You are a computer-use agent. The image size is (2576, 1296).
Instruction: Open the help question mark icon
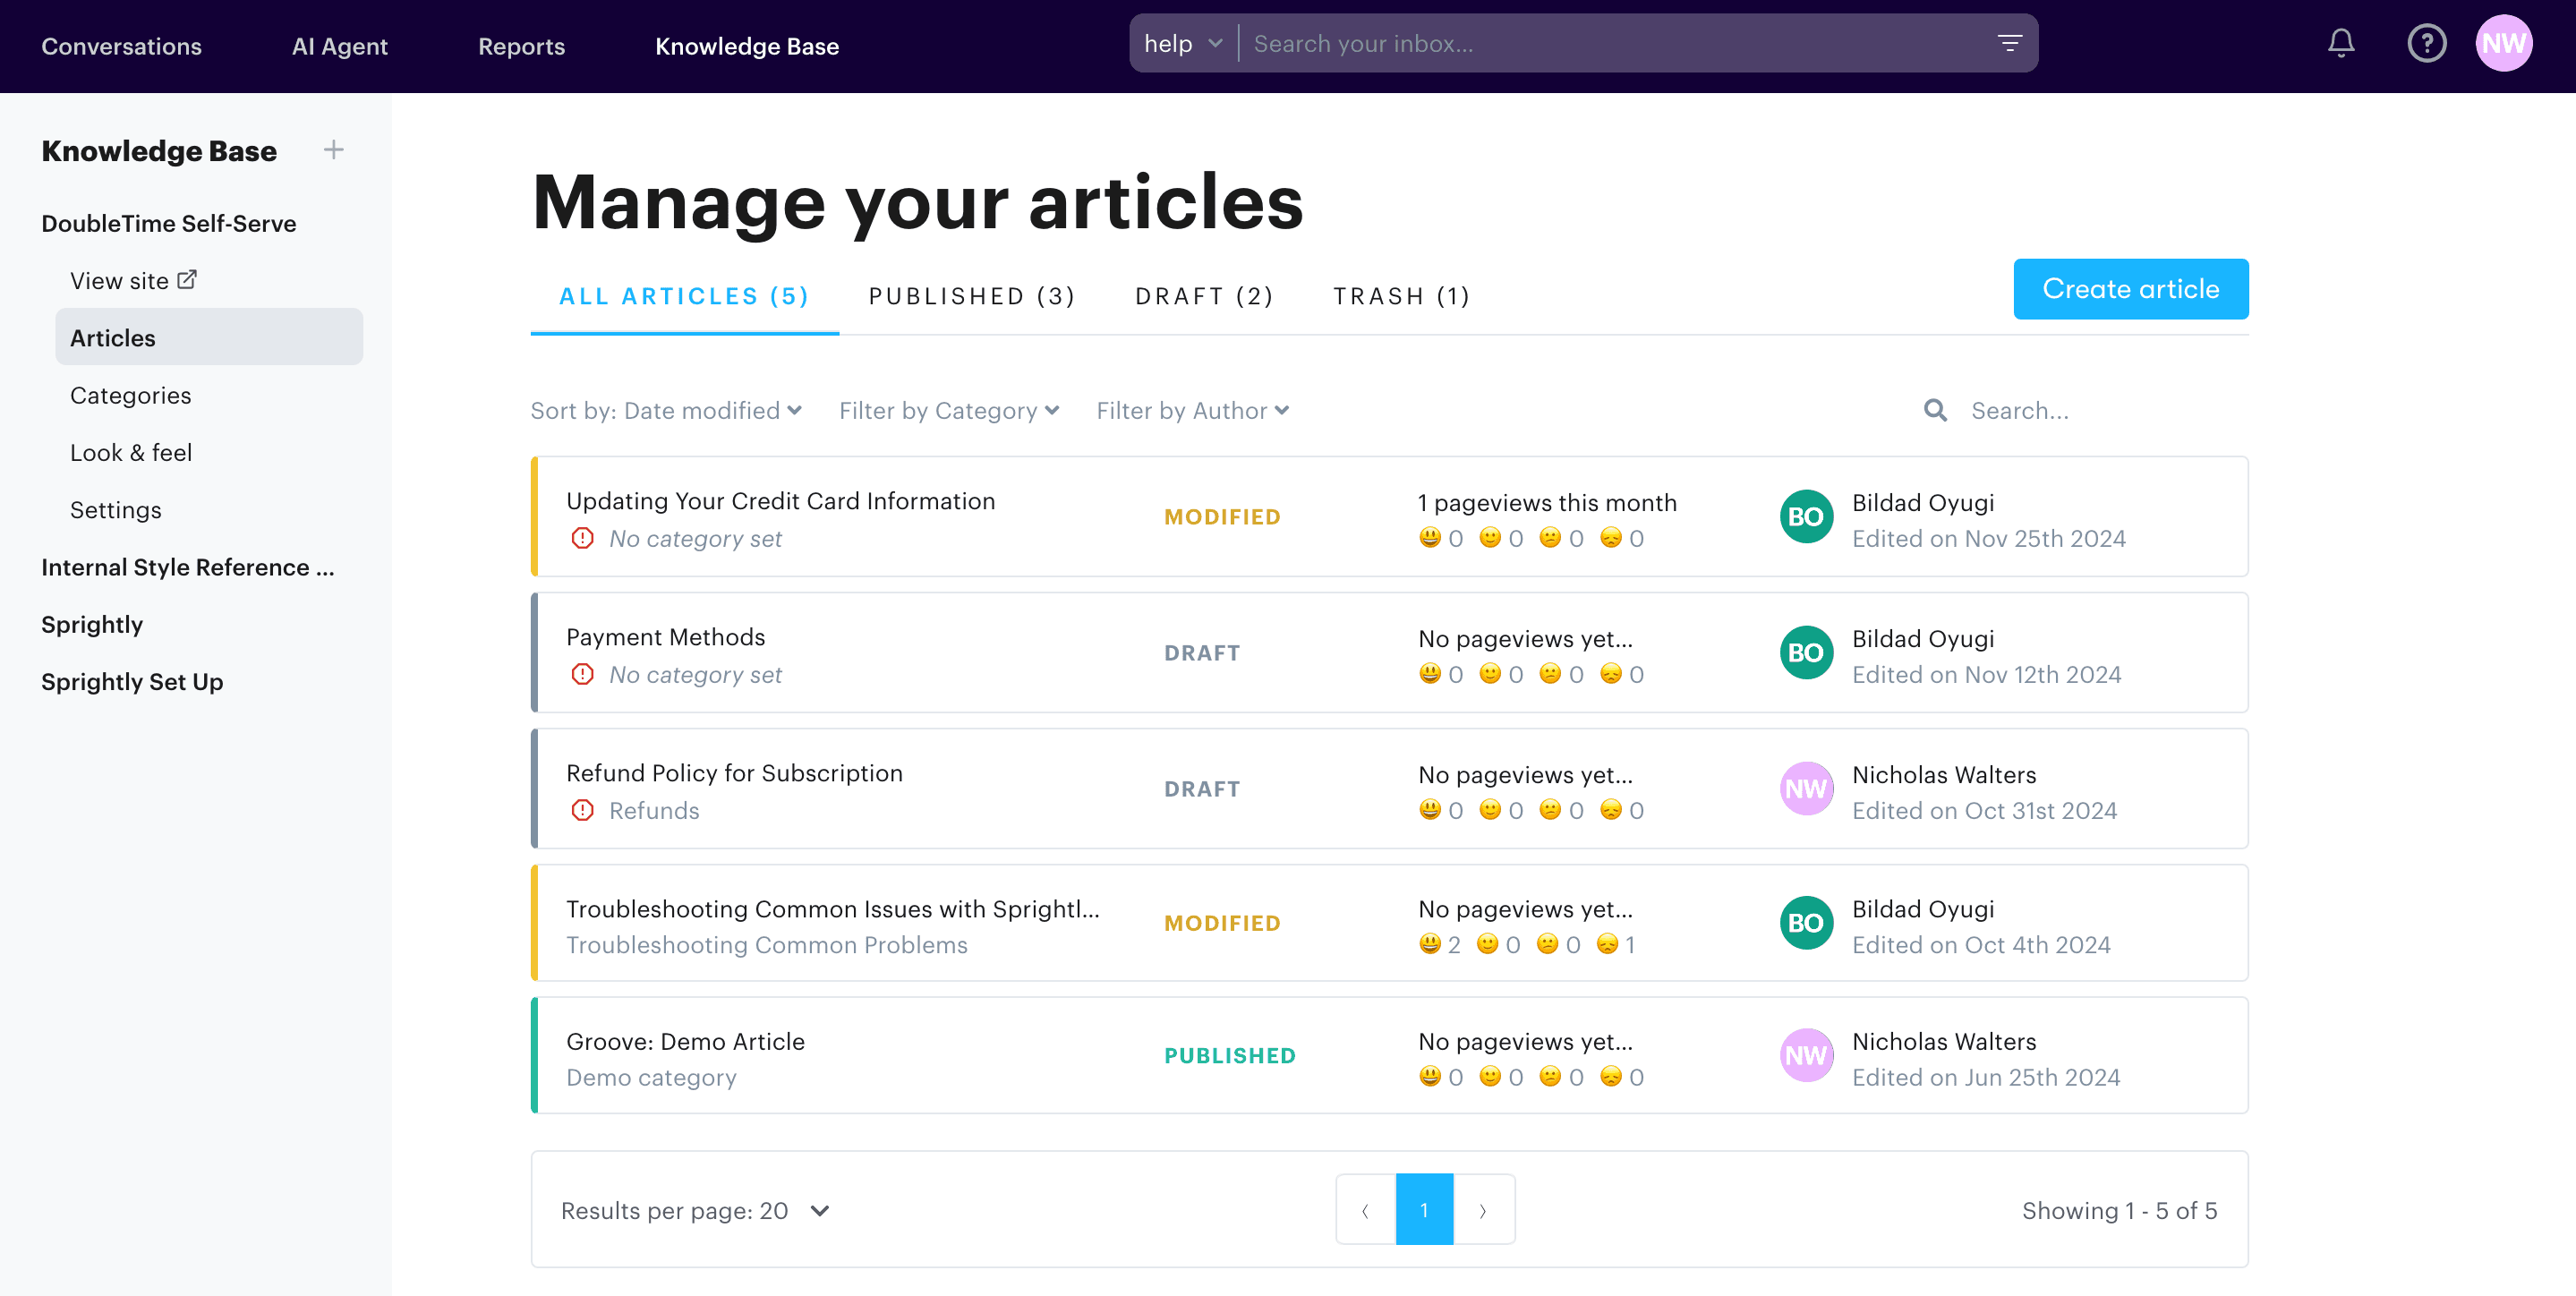2425,43
